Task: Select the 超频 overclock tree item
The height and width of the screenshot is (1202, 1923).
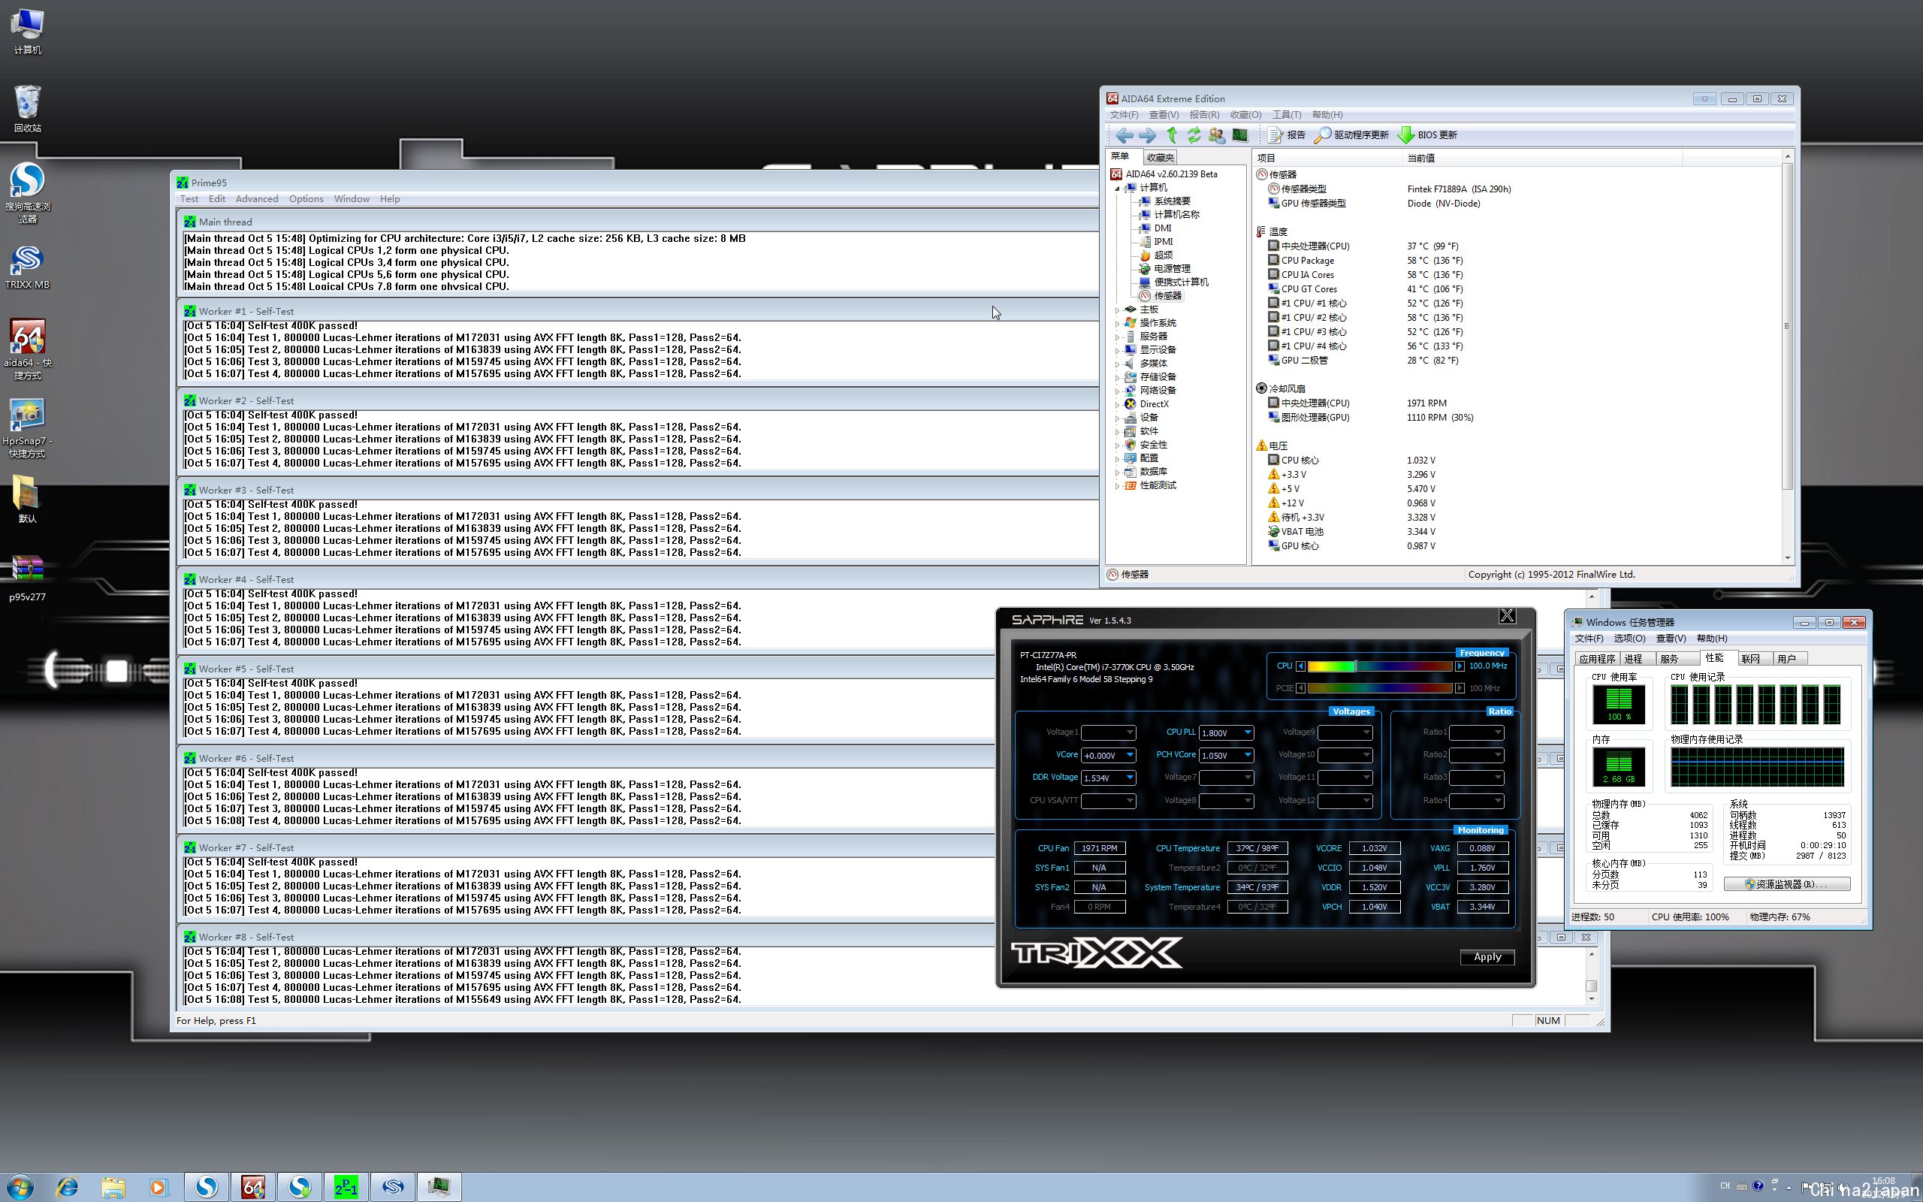Action: (1164, 255)
